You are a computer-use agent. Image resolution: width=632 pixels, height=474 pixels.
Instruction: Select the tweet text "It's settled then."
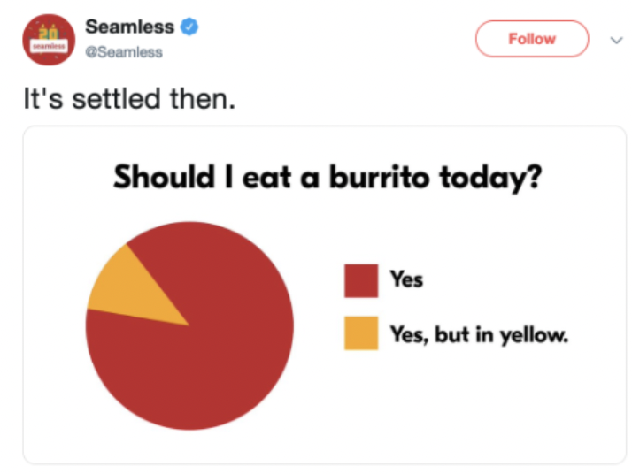(129, 99)
